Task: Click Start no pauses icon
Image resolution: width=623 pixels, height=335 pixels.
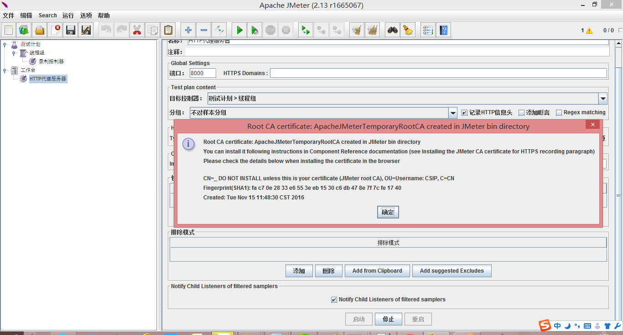Action: click(x=254, y=30)
